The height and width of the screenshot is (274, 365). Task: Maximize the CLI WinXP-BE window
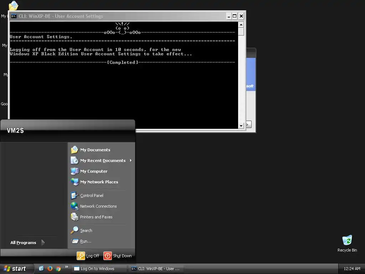click(x=235, y=16)
